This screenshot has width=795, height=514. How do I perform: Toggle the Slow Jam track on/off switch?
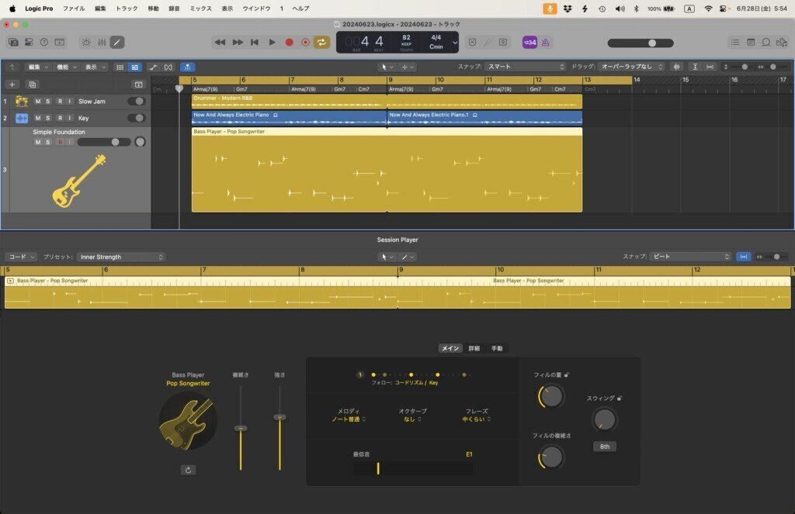click(x=137, y=102)
